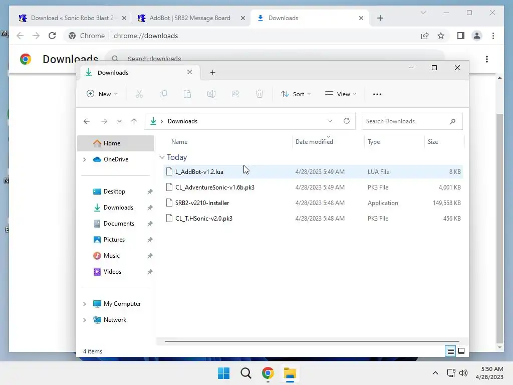
Task: Click the Rename icon in Explorer toolbar
Action: 211,94
